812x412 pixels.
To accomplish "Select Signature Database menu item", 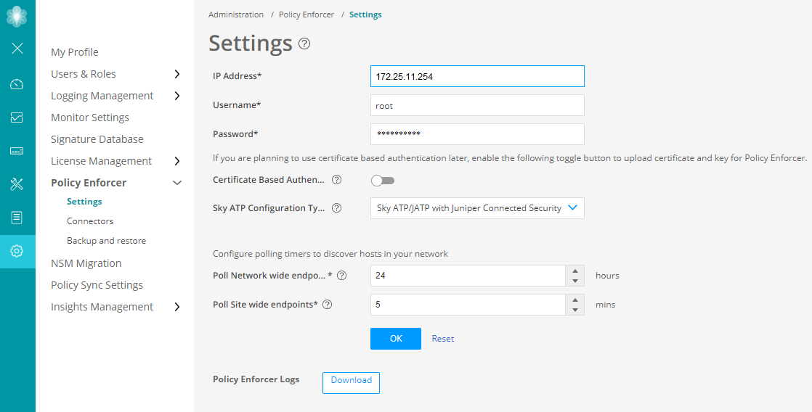I will 97,139.
